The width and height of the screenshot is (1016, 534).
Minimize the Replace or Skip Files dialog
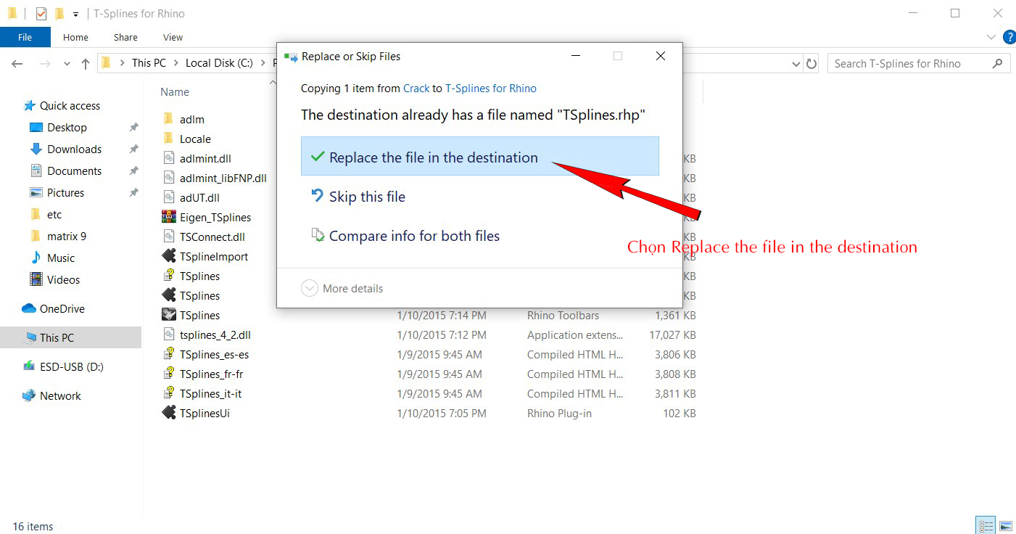[x=575, y=56]
